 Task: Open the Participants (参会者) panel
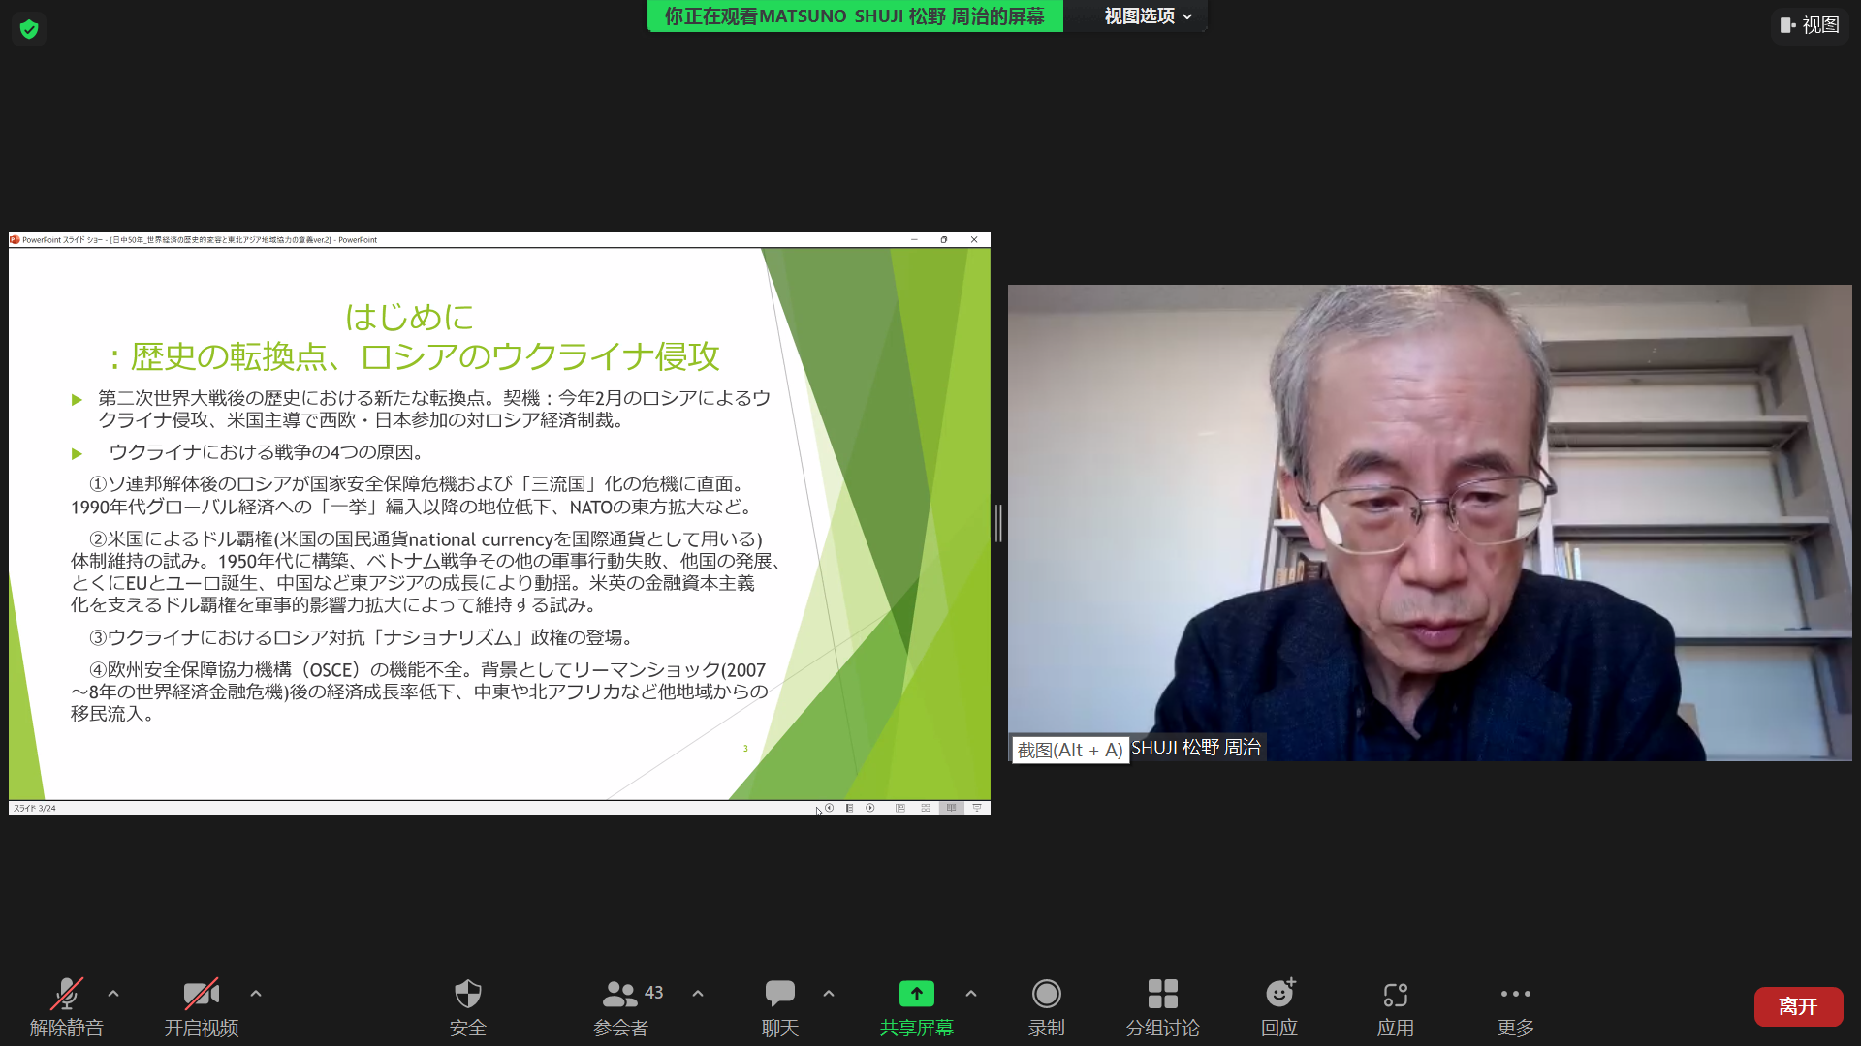[x=620, y=995]
